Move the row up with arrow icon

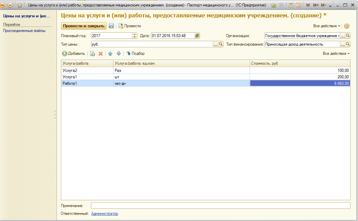point(110,53)
